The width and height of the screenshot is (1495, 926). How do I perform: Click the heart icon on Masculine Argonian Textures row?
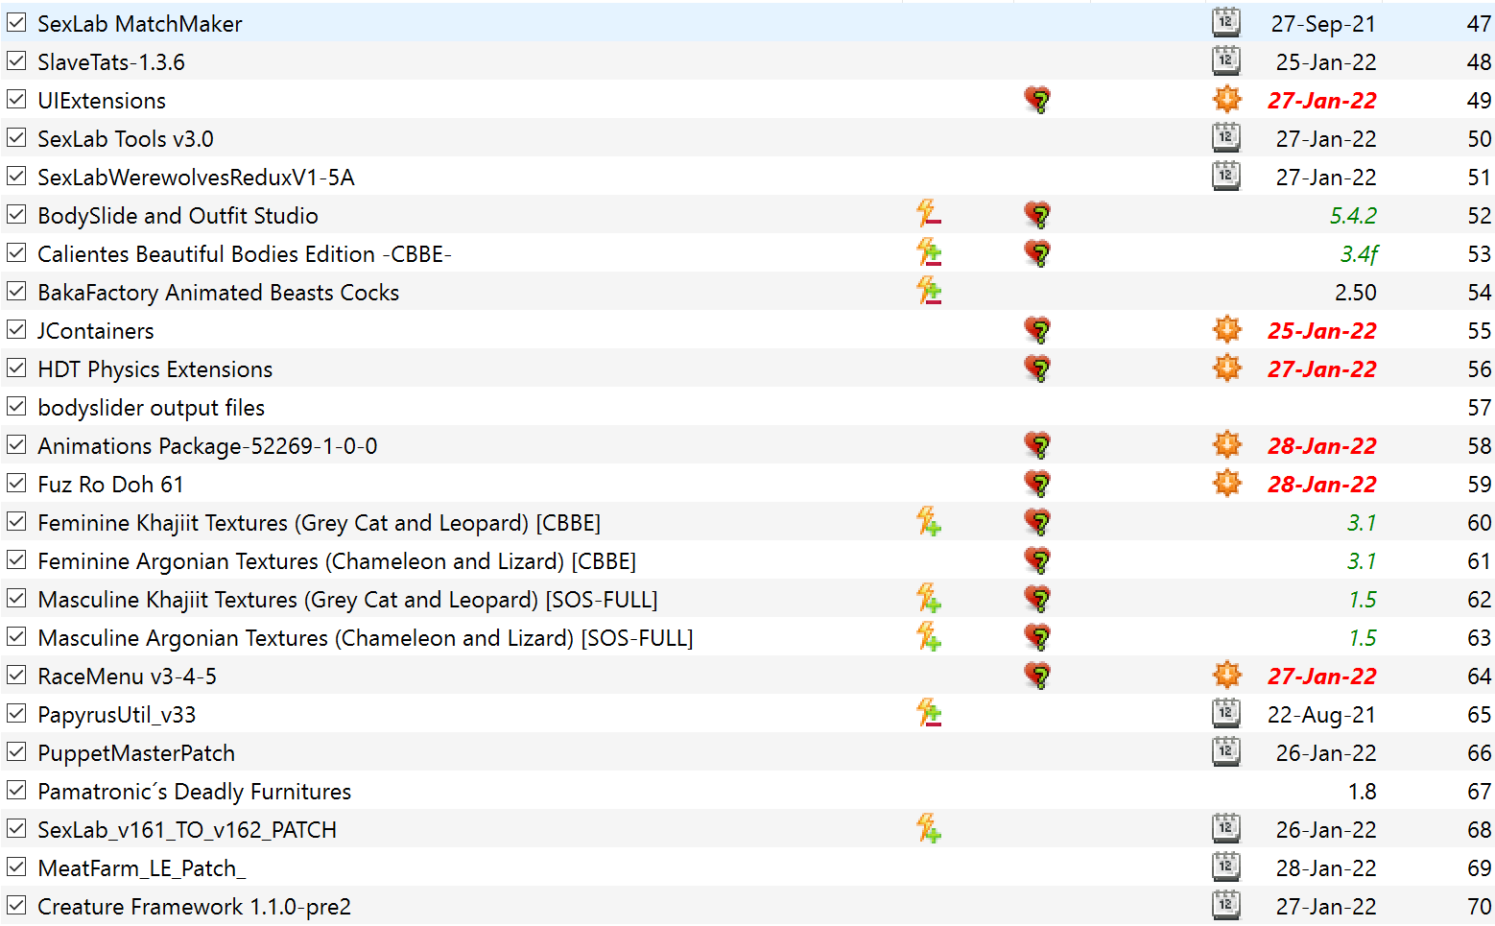[x=1037, y=636]
